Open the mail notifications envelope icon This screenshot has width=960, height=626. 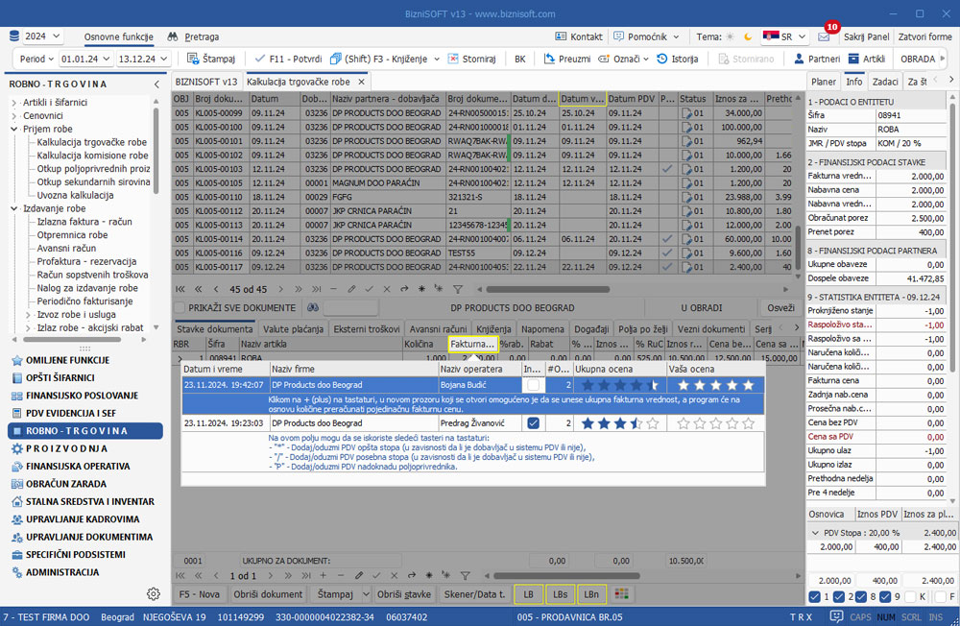824,36
